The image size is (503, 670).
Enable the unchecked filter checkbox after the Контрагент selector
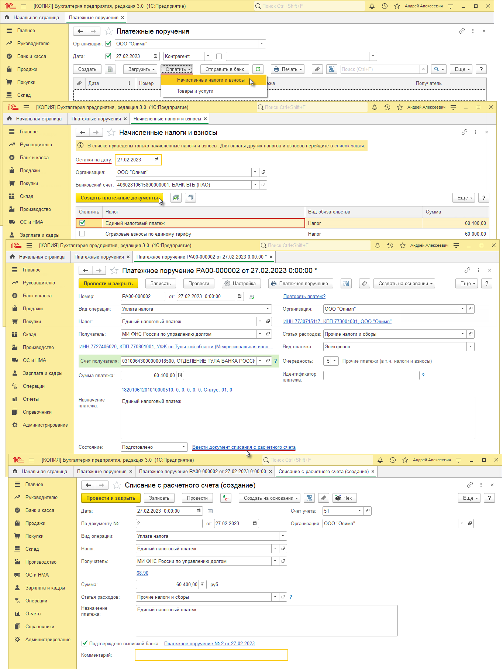click(x=219, y=56)
